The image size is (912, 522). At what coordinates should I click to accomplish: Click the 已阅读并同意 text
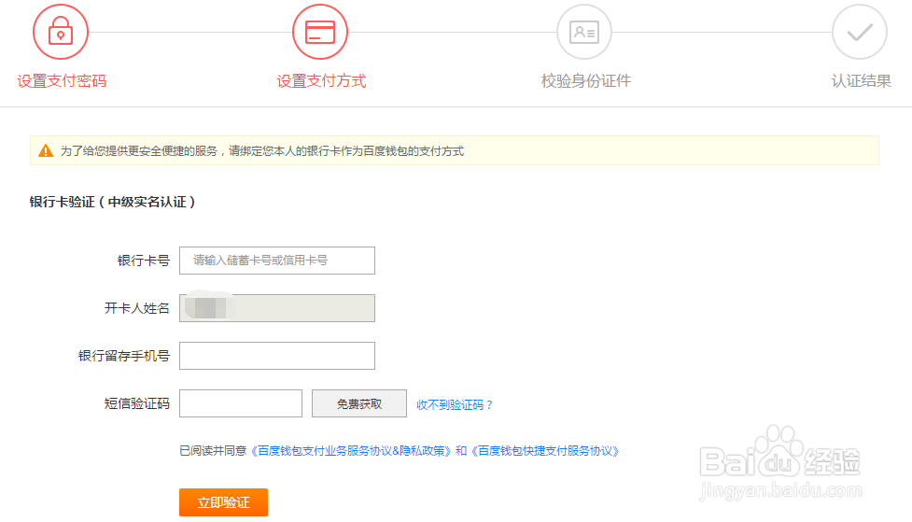pyautogui.click(x=213, y=451)
